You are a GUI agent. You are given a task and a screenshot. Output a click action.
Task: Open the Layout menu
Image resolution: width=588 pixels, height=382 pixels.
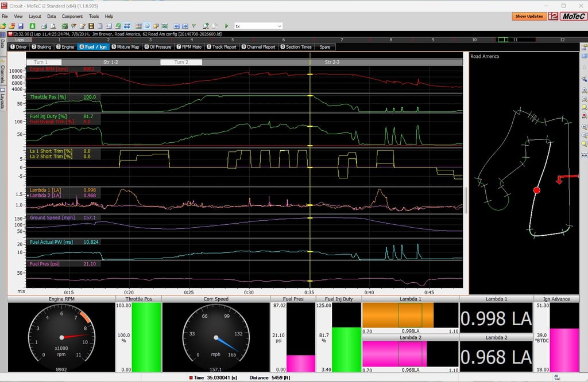coord(35,17)
